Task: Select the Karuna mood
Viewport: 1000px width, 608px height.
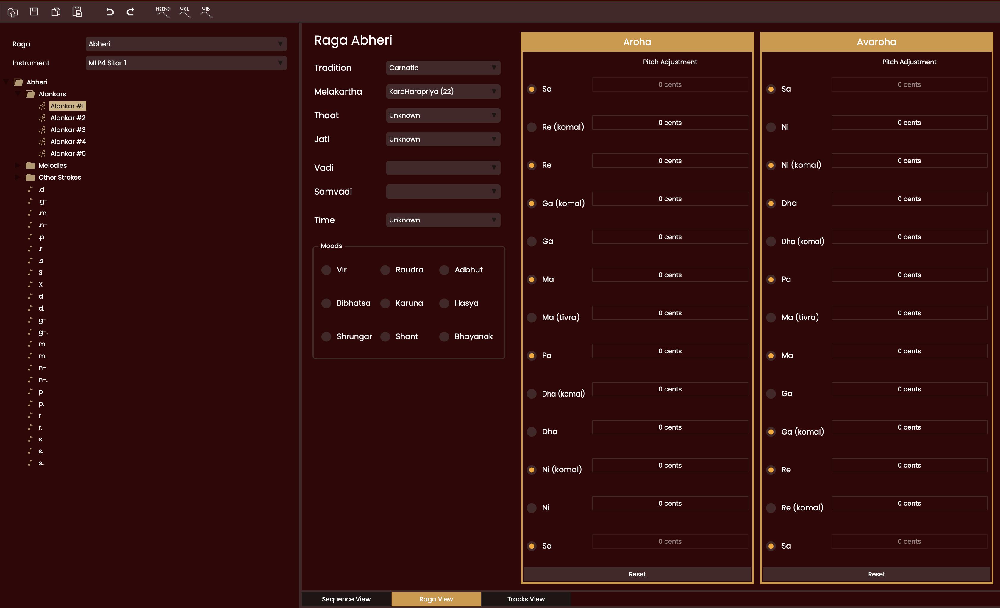Action: click(x=385, y=303)
